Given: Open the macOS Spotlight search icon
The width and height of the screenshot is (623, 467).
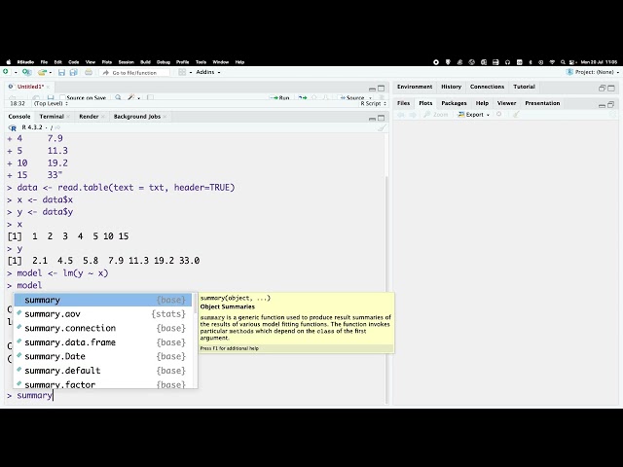Looking at the screenshot, I should (x=563, y=62).
